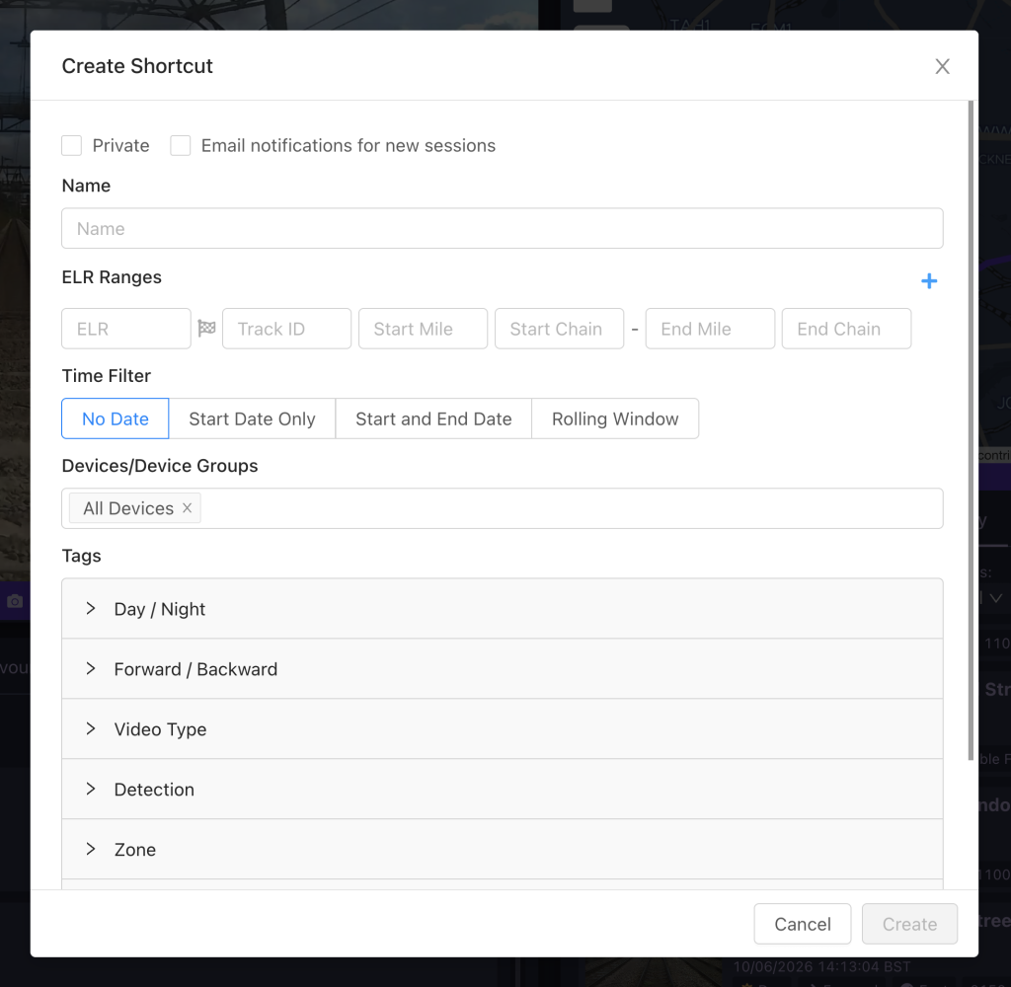The height and width of the screenshot is (987, 1011).
Task: Focus the Start Mile field
Action: 423,329
